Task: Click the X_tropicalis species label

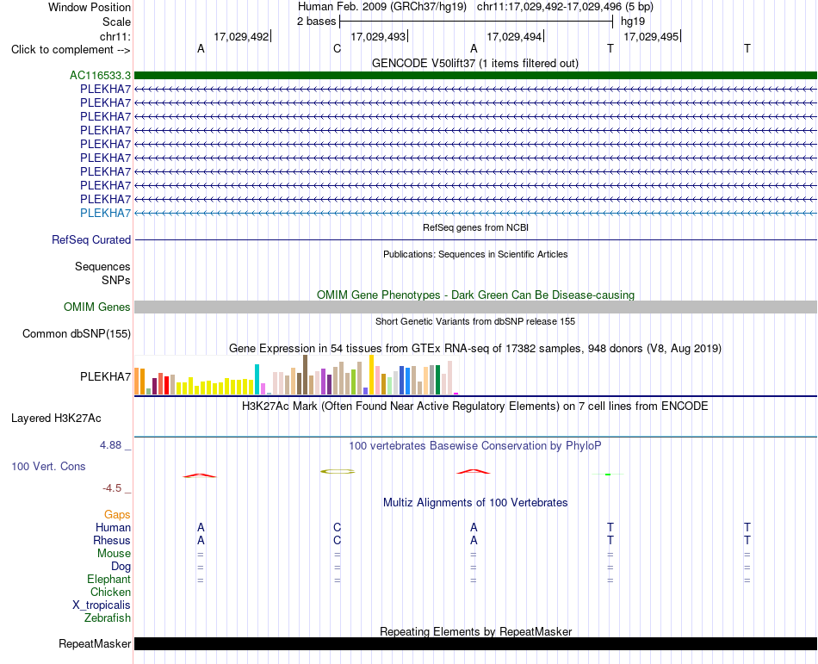Action: click(102, 605)
